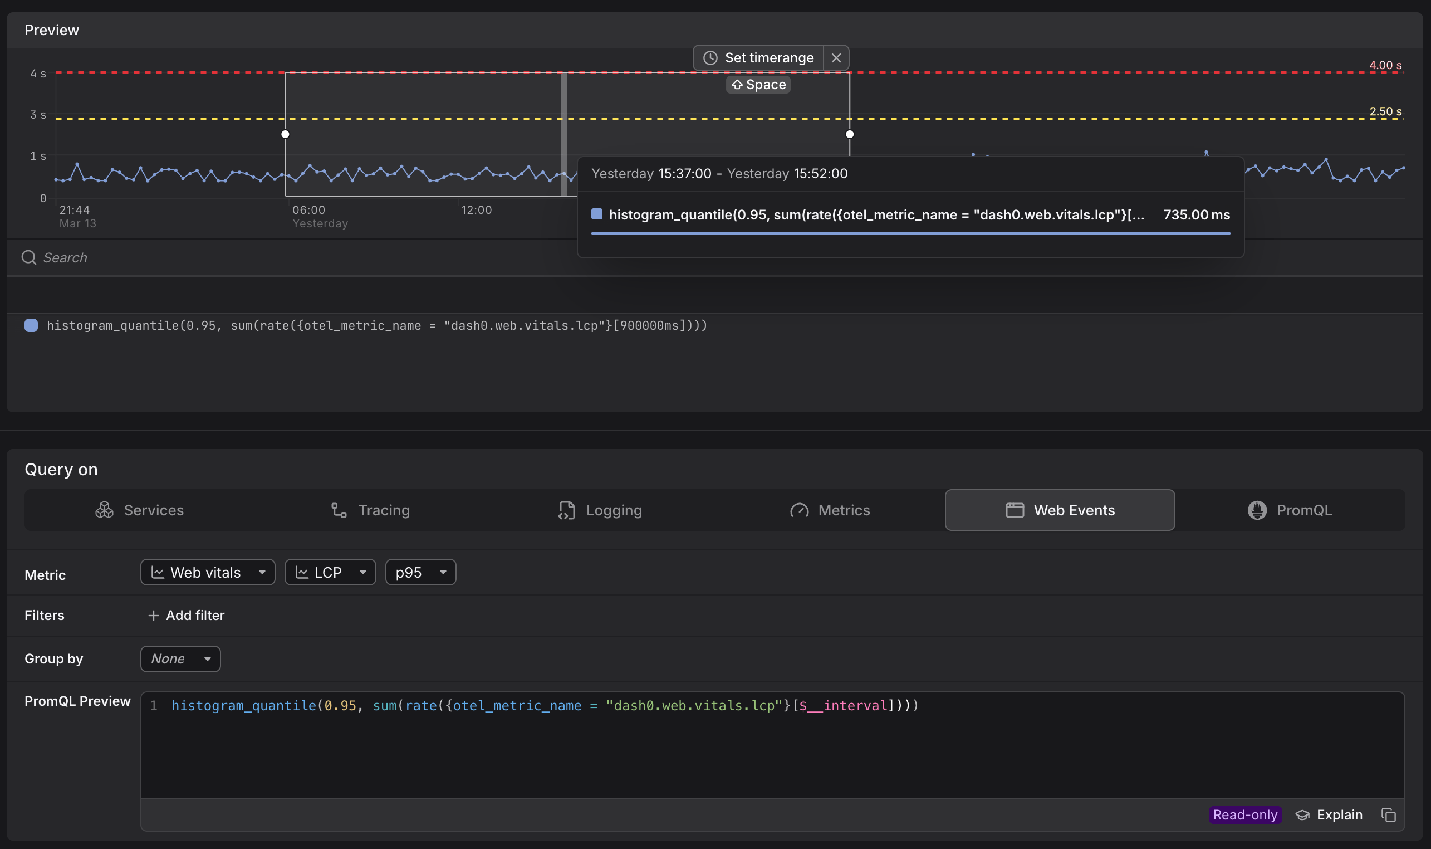The width and height of the screenshot is (1431, 849).
Task: Open the p95 percentile selector
Action: tap(420, 572)
